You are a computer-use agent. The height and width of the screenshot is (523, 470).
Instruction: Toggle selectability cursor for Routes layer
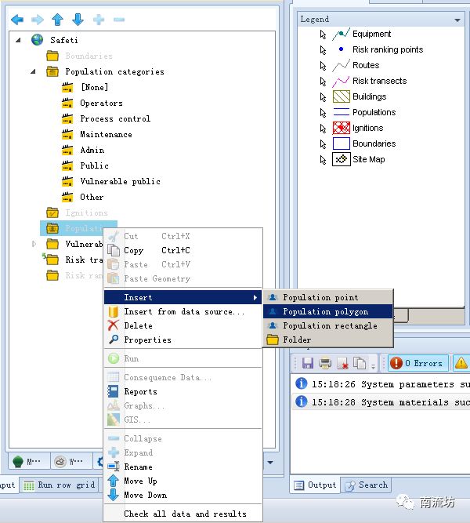coord(323,66)
